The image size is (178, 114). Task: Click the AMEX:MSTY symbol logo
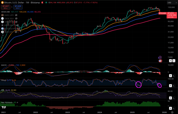pyautogui.click(x=2, y=25)
